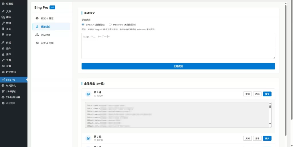Collapse group 1 with the 收起 button

click(x=257, y=94)
